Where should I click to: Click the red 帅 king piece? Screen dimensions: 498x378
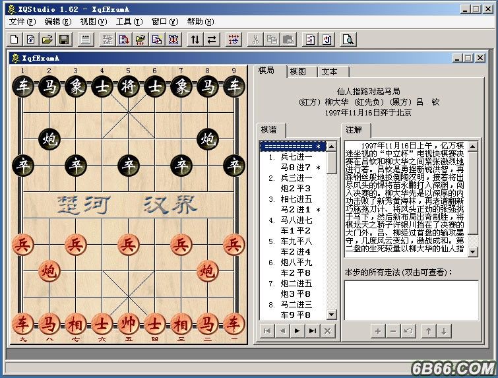pos(129,325)
